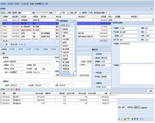The width and height of the screenshot is (155, 123).
Task: Select second payment type radio option in basic info
Action: (42, 69)
